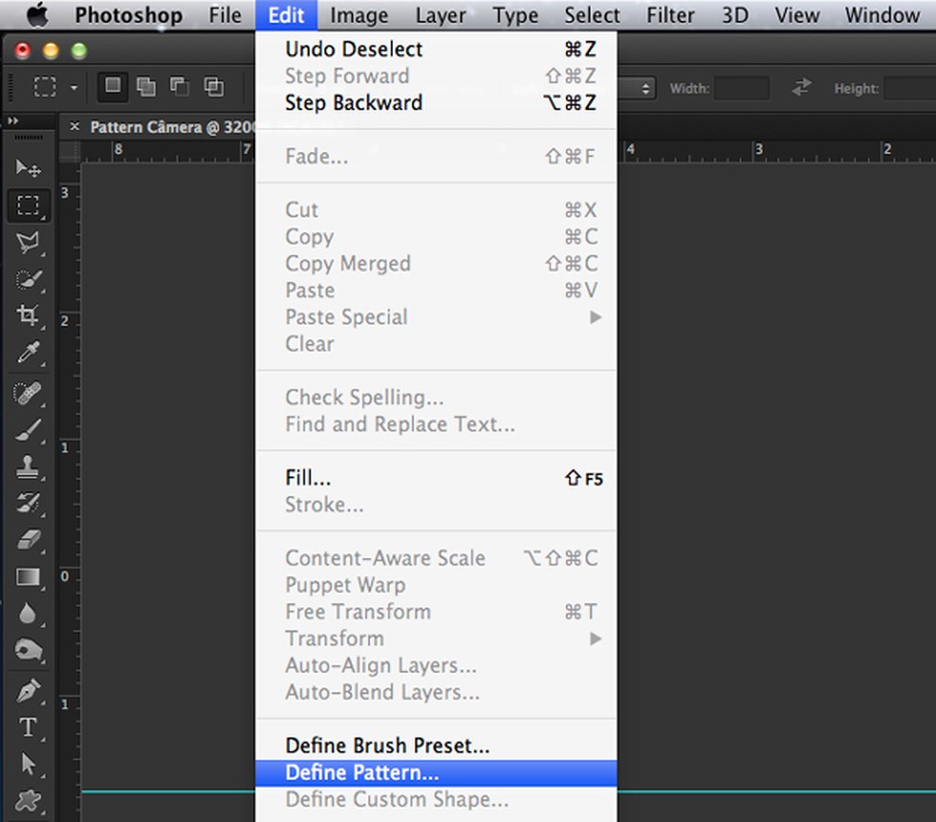
Task: Open the 3D menu
Action: [735, 15]
